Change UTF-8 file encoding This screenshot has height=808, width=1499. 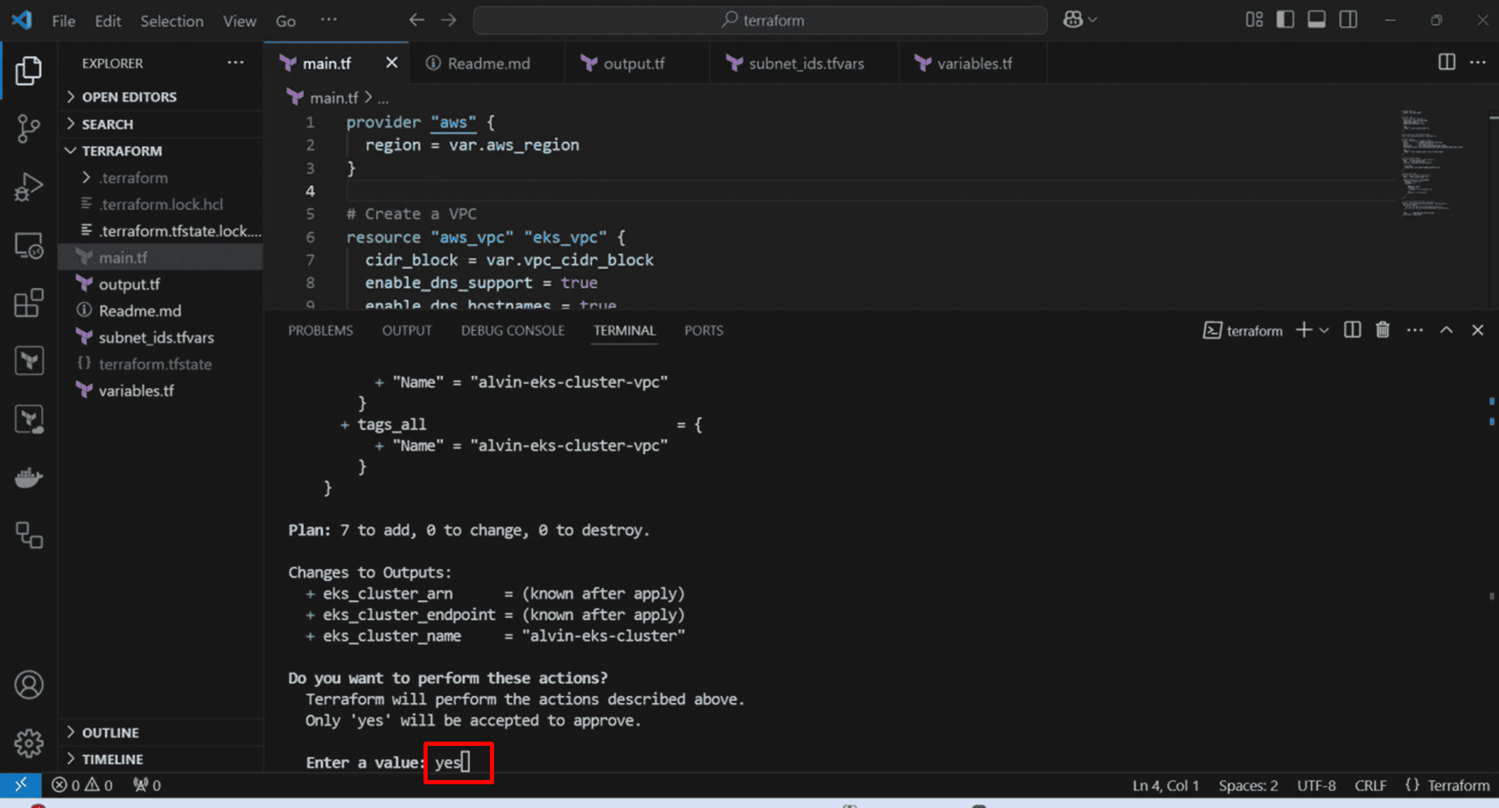(x=1316, y=785)
